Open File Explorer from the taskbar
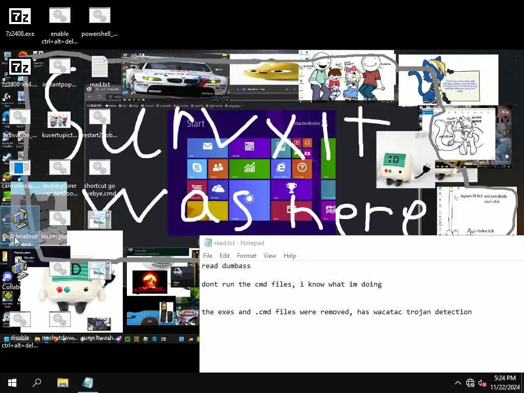 (x=62, y=383)
